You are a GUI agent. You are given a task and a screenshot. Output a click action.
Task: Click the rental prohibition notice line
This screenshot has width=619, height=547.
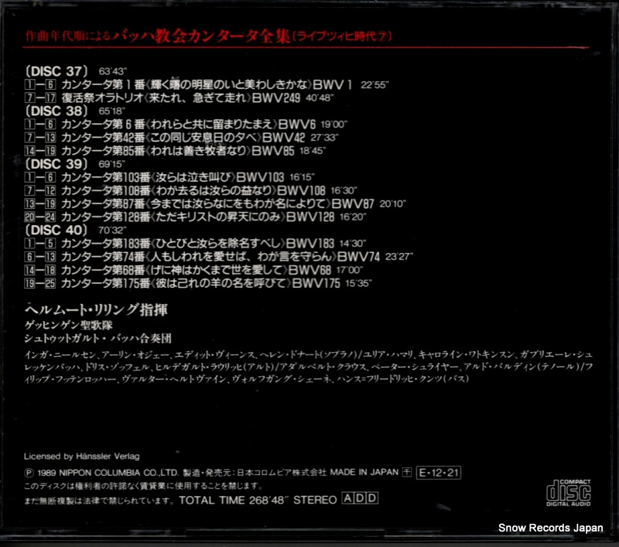143,486
